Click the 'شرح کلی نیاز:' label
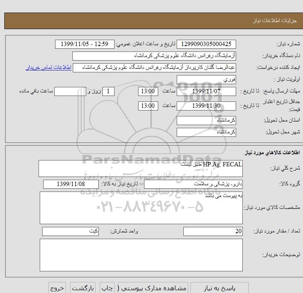The height and width of the screenshot is (293, 303). [285, 168]
